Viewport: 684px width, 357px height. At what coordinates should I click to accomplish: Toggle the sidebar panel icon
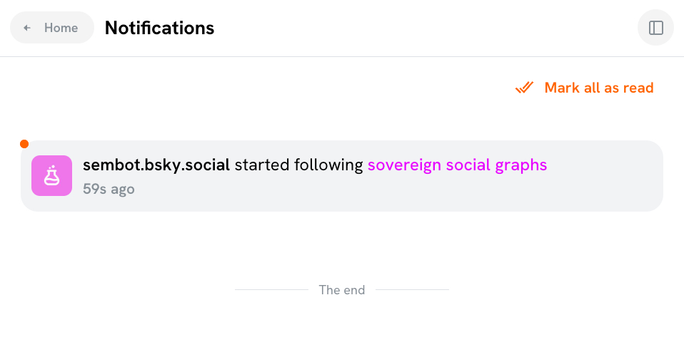point(655,28)
